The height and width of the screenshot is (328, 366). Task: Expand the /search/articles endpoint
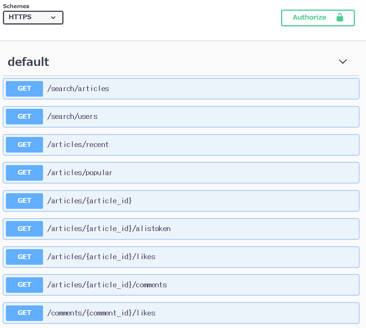tap(78, 88)
